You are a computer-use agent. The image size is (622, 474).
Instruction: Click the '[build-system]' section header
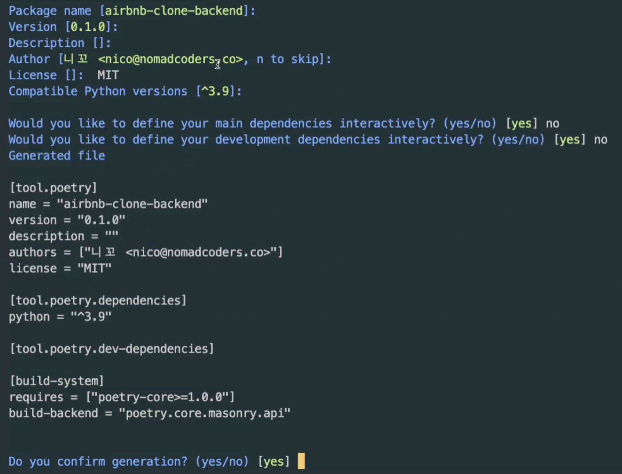tap(57, 381)
